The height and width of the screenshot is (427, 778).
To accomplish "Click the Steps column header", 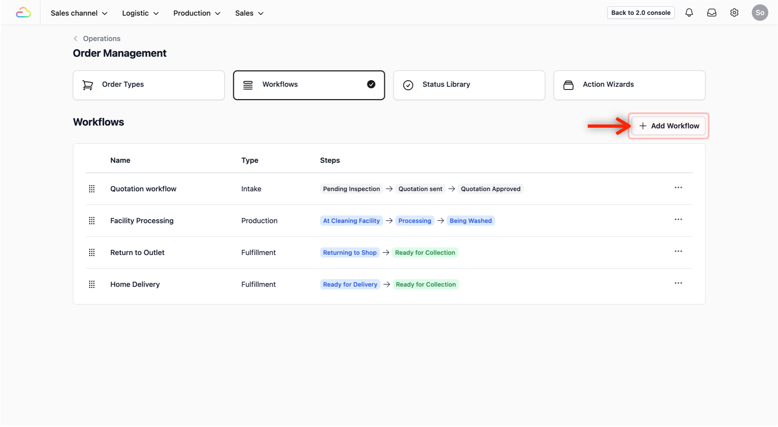I will tap(330, 160).
